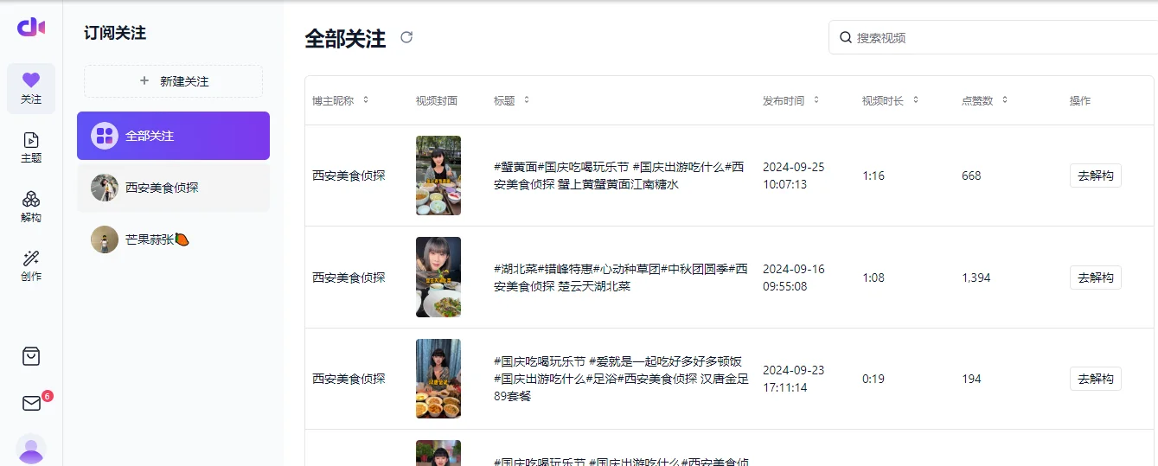The width and height of the screenshot is (1158, 466).
Task: Select 西安美食侦探 in subscription list
Action: point(173,188)
